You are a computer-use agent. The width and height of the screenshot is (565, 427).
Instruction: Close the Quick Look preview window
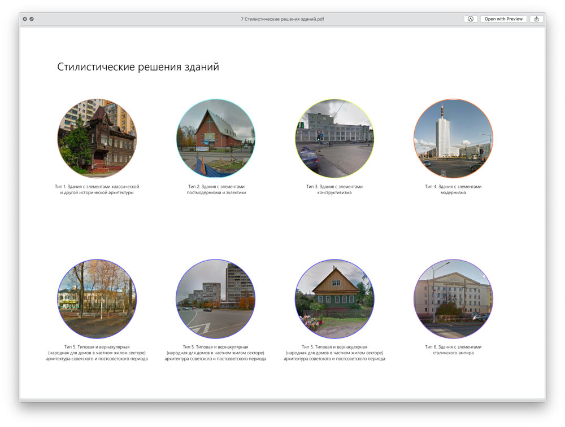coord(25,19)
